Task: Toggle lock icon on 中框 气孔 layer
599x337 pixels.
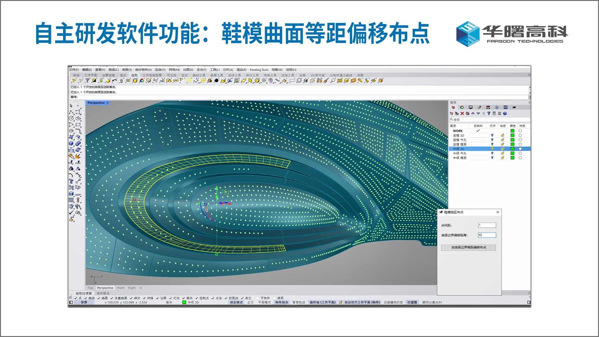Action: click(502, 153)
